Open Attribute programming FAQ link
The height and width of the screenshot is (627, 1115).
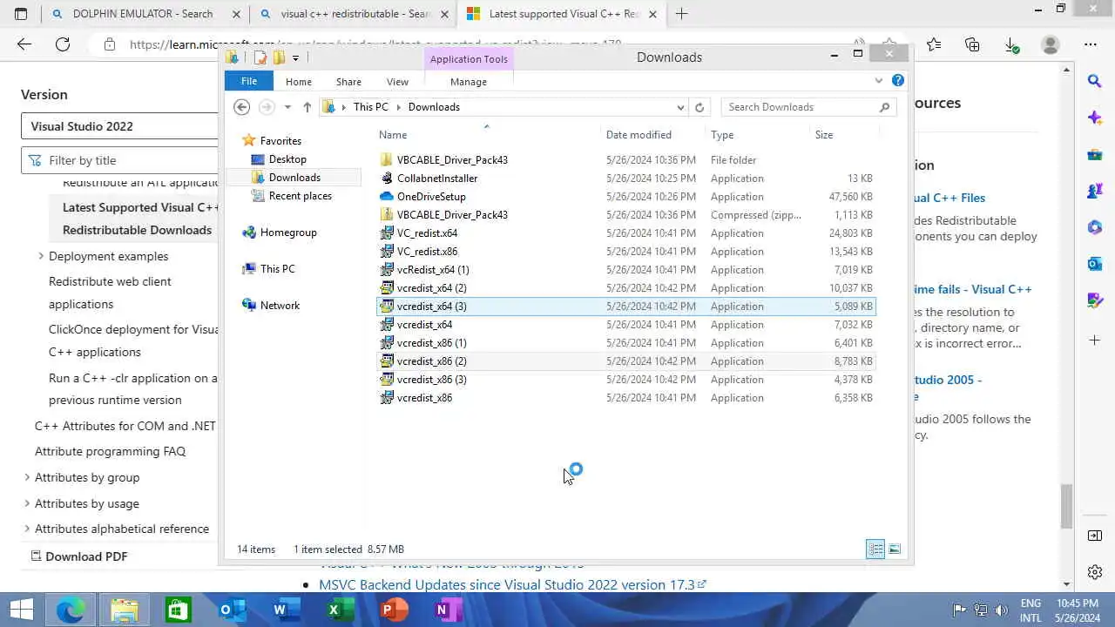pos(110,451)
